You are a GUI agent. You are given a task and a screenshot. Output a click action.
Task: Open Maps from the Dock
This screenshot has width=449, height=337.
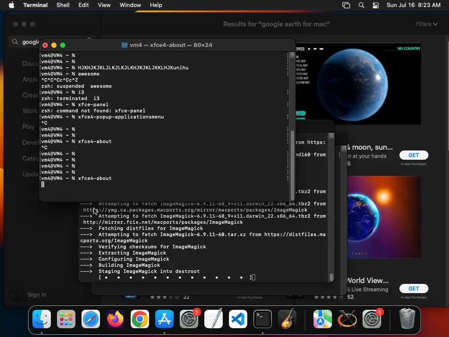(323, 319)
